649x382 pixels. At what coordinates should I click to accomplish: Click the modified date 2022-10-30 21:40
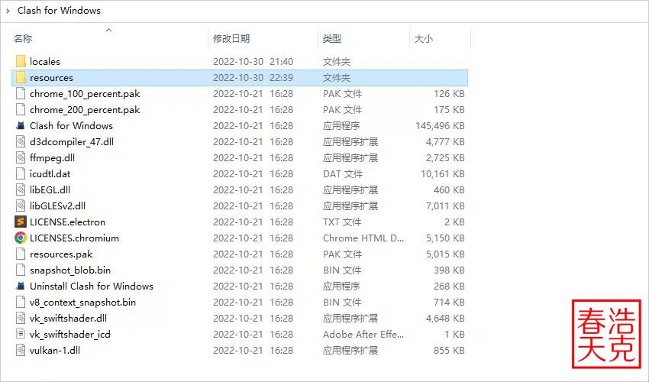pos(253,61)
